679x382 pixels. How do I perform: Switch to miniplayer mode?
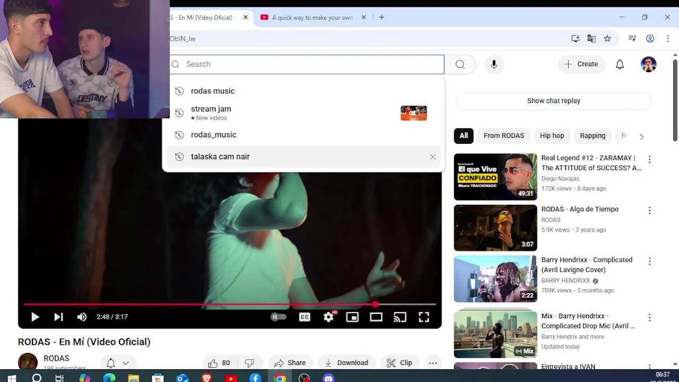[352, 317]
